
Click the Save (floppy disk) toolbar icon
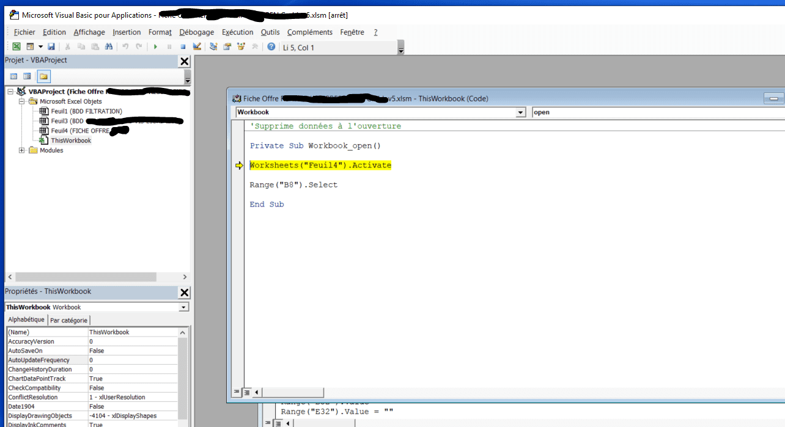(x=51, y=46)
